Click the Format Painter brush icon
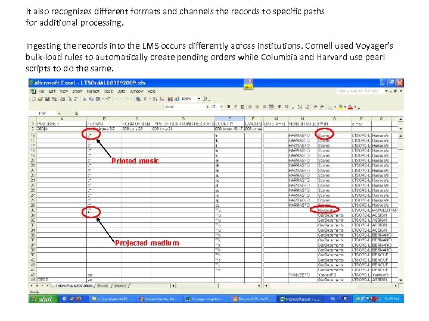429x321 pixels. point(108,99)
